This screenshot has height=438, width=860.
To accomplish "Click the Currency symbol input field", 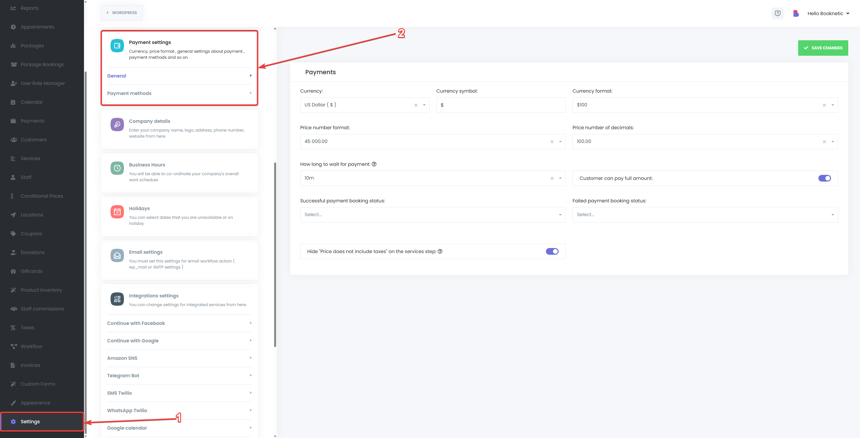I will pyautogui.click(x=501, y=105).
